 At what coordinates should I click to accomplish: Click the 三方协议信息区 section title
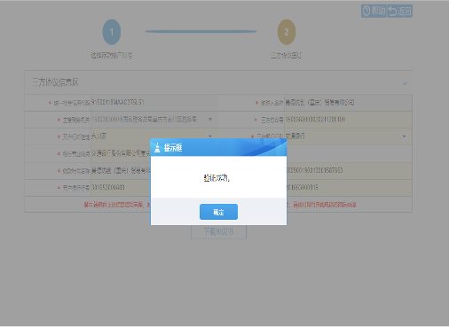click(x=55, y=82)
